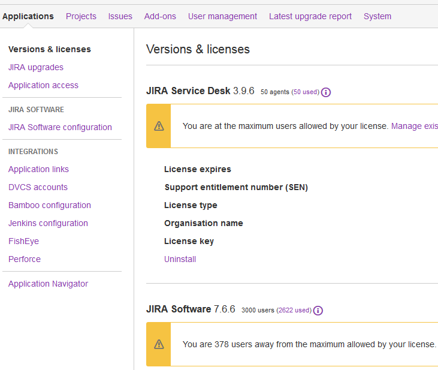Go to User management tab
This screenshot has width=438, height=370.
222,16
